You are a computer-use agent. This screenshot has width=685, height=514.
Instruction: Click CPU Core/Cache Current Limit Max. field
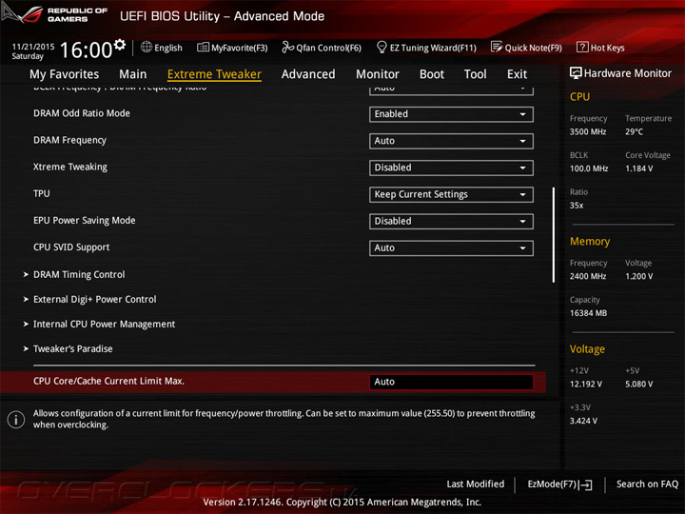[x=451, y=382]
